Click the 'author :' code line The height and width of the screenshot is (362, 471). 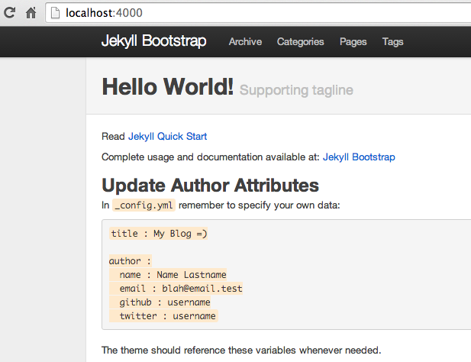click(x=131, y=260)
